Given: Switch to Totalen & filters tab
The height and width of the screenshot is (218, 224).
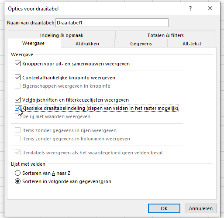Looking at the screenshot, I should (x=165, y=35).
